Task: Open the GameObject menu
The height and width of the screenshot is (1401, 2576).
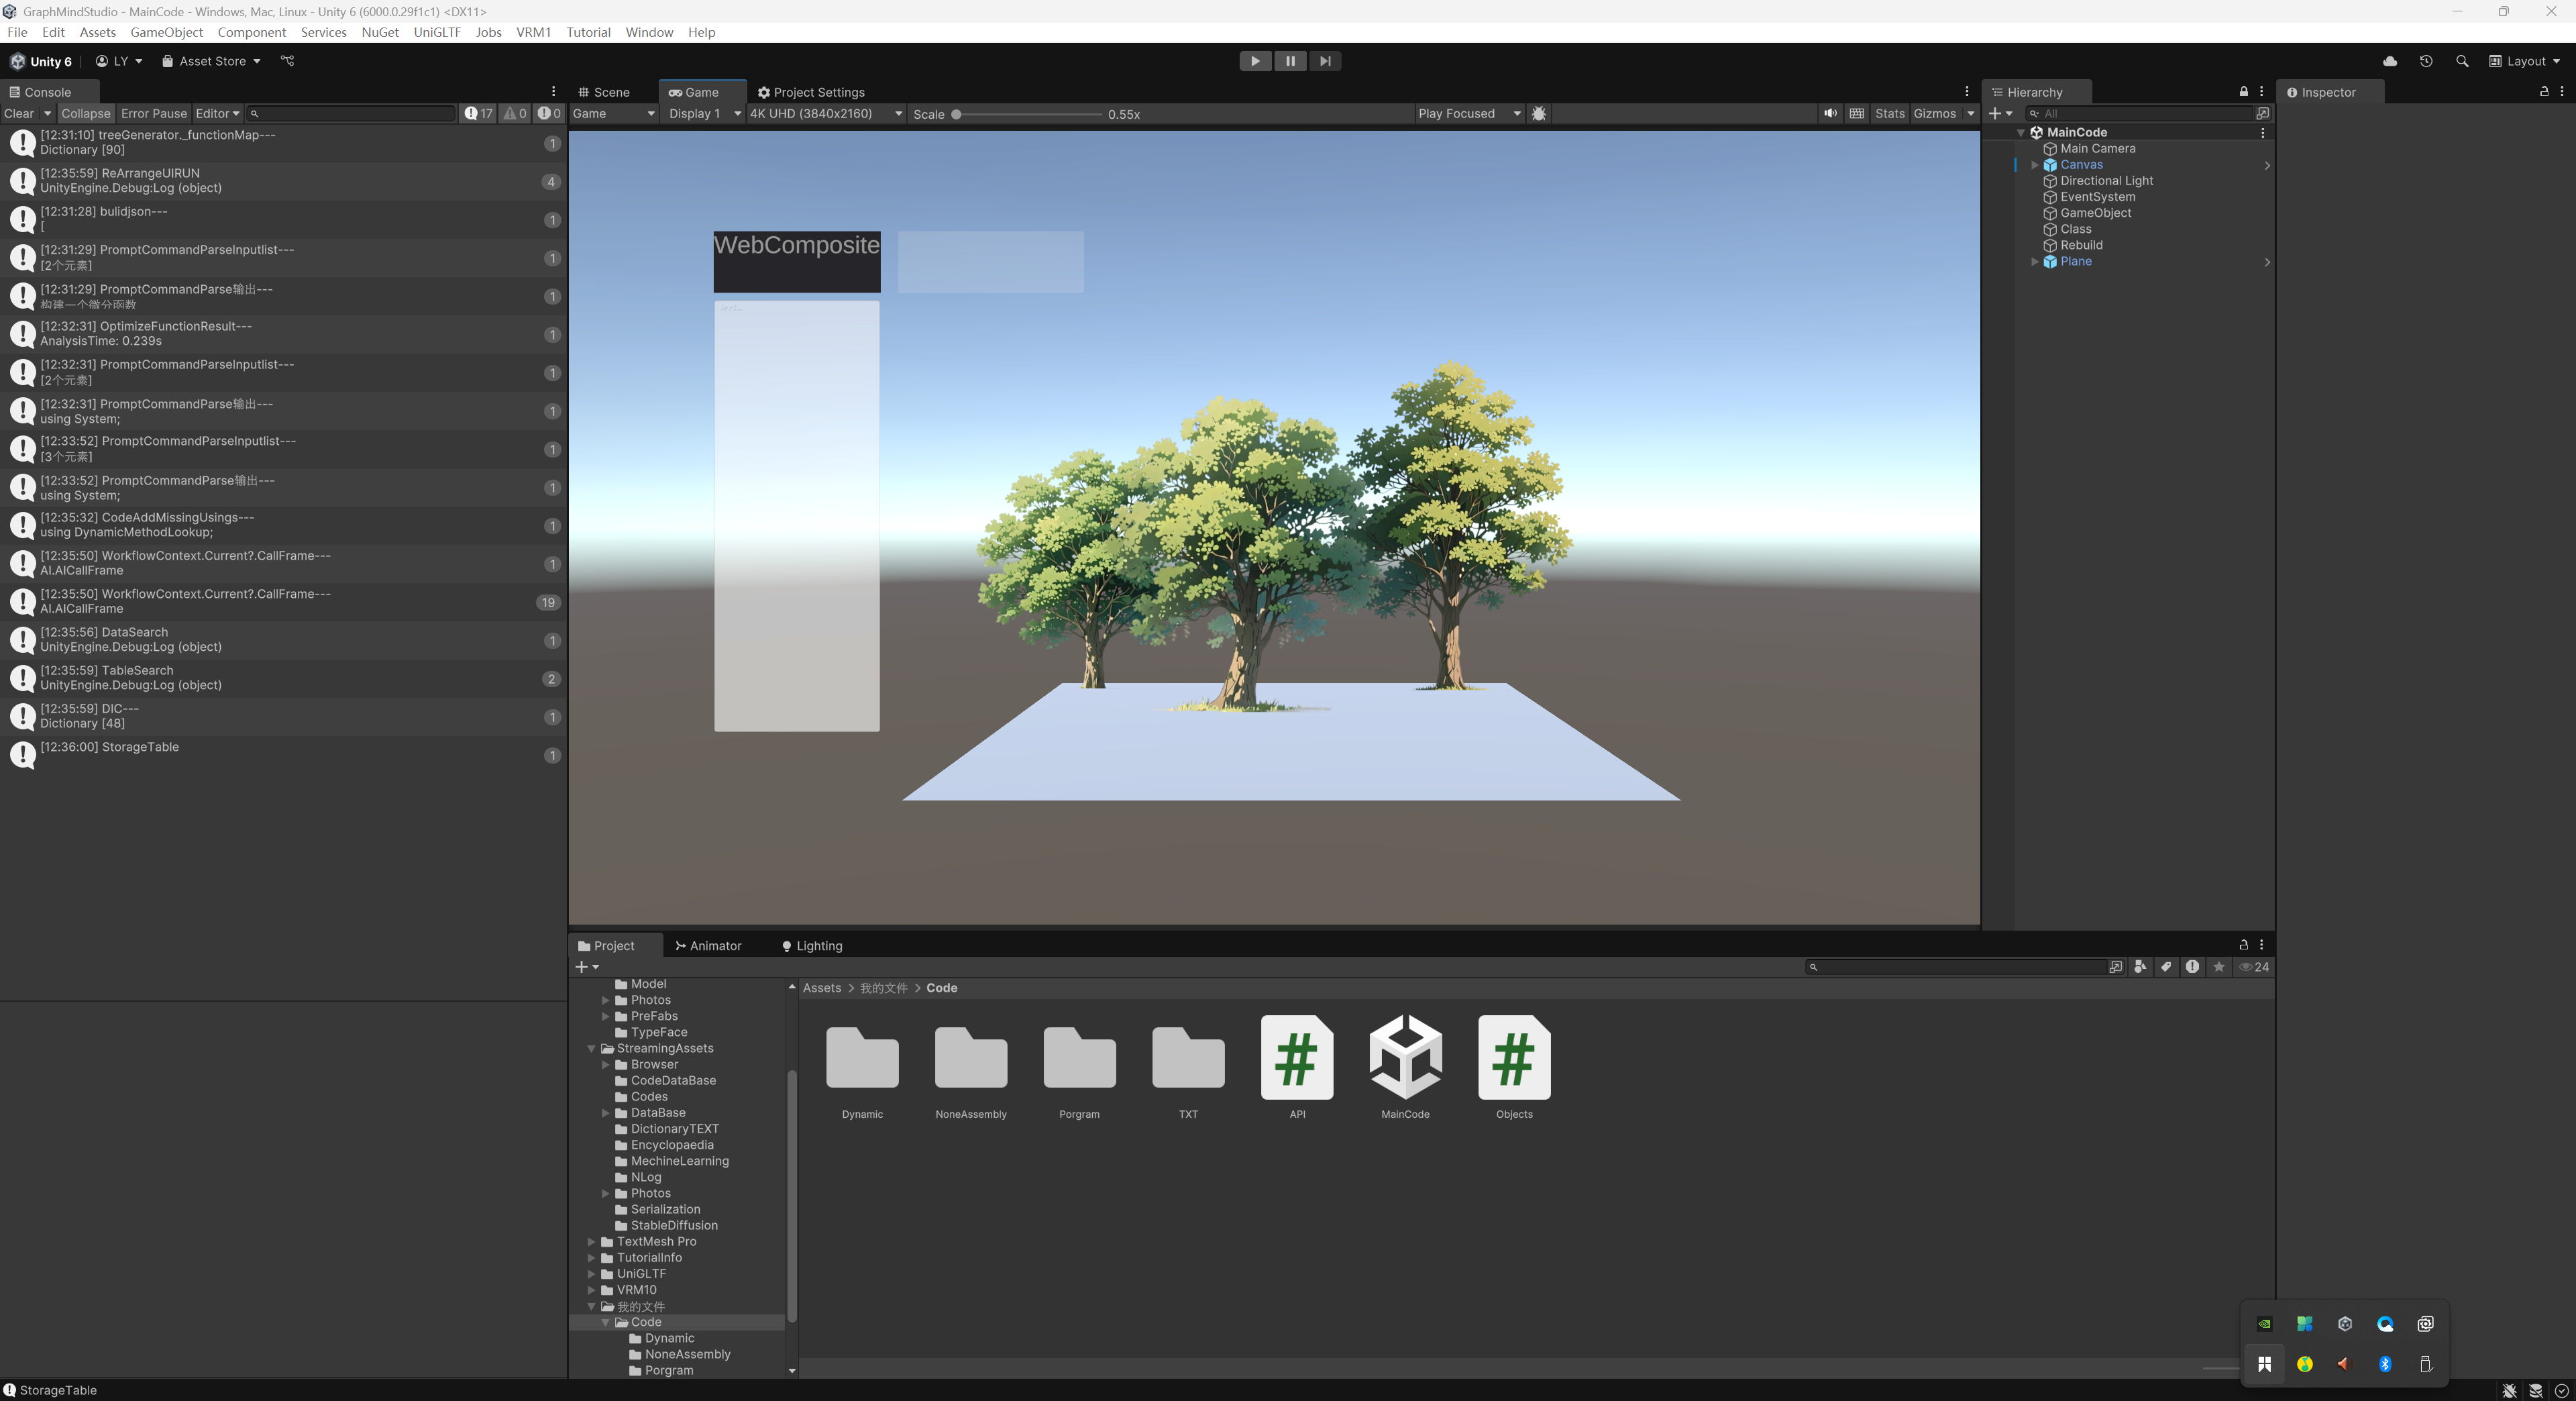Action: pos(166,32)
